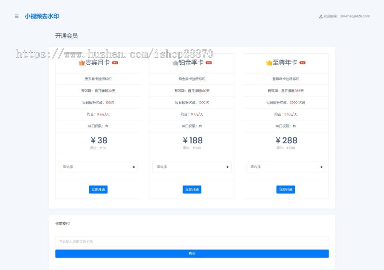Click the silver crown icon of 铂金季卡
Viewport: 384px width, 270px height.
point(175,63)
